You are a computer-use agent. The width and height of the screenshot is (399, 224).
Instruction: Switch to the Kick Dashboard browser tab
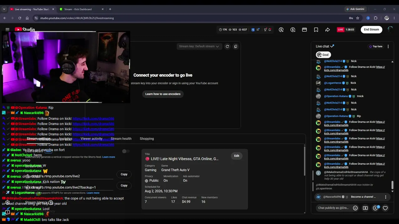pyautogui.click(x=81, y=9)
